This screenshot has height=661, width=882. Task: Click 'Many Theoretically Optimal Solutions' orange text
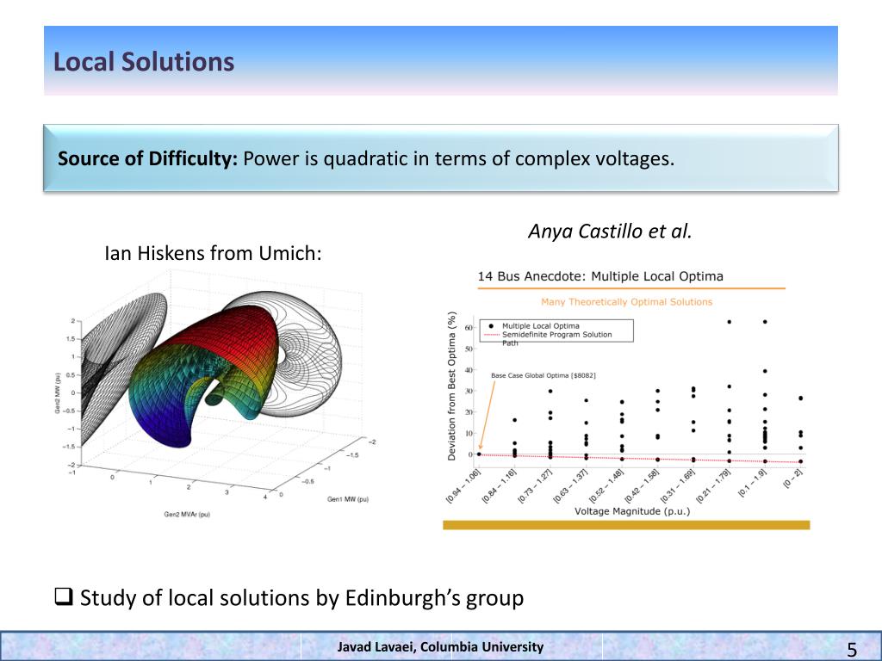[x=627, y=302]
